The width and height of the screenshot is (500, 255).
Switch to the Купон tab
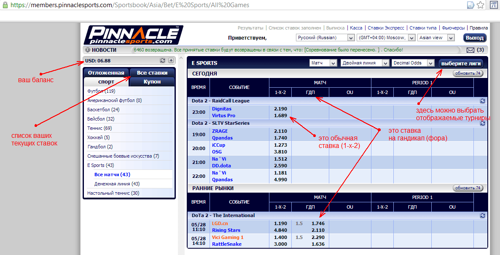tap(152, 82)
